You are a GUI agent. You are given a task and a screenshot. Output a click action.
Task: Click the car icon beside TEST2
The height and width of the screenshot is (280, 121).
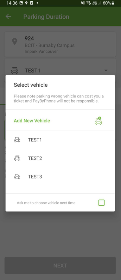coord(17,158)
